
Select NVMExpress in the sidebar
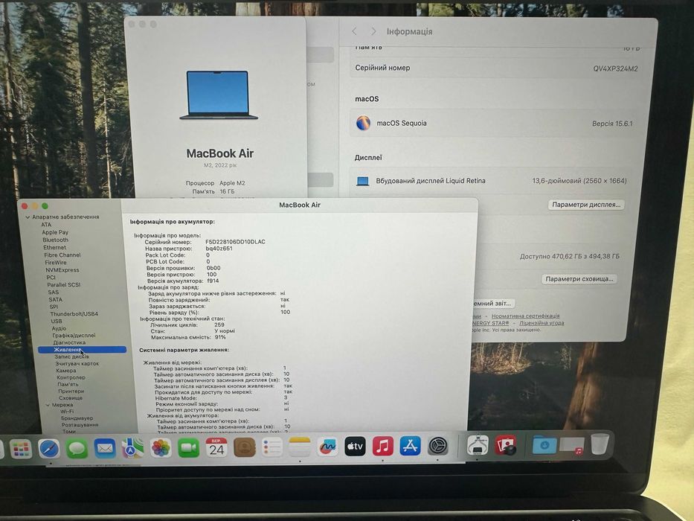point(62,269)
